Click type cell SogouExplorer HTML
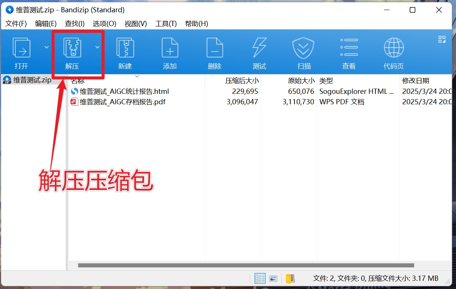This screenshot has height=289, width=456. pyautogui.click(x=357, y=91)
